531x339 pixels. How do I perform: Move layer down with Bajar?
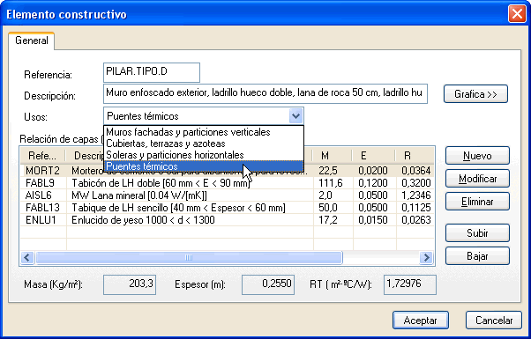[x=477, y=256]
